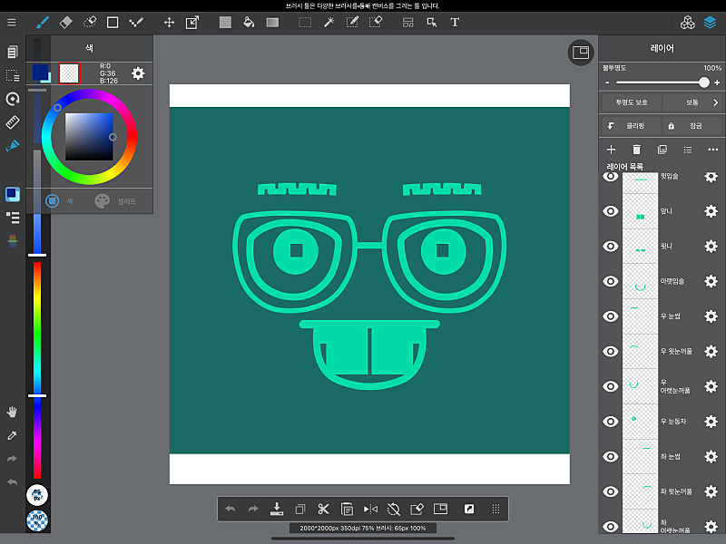The width and height of the screenshot is (726, 544).
Task: Open the layer panel three-dots menu
Action: 713,150
